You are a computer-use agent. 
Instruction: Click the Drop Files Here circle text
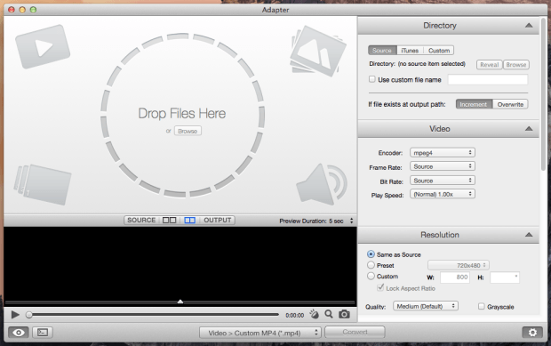[182, 114]
